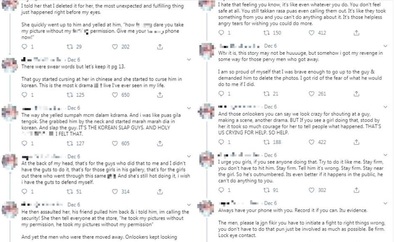The height and width of the screenshot is (242, 395).
Task: Retweet the tweet showing 125 retweets
Action: pyautogui.click(x=70, y=95)
